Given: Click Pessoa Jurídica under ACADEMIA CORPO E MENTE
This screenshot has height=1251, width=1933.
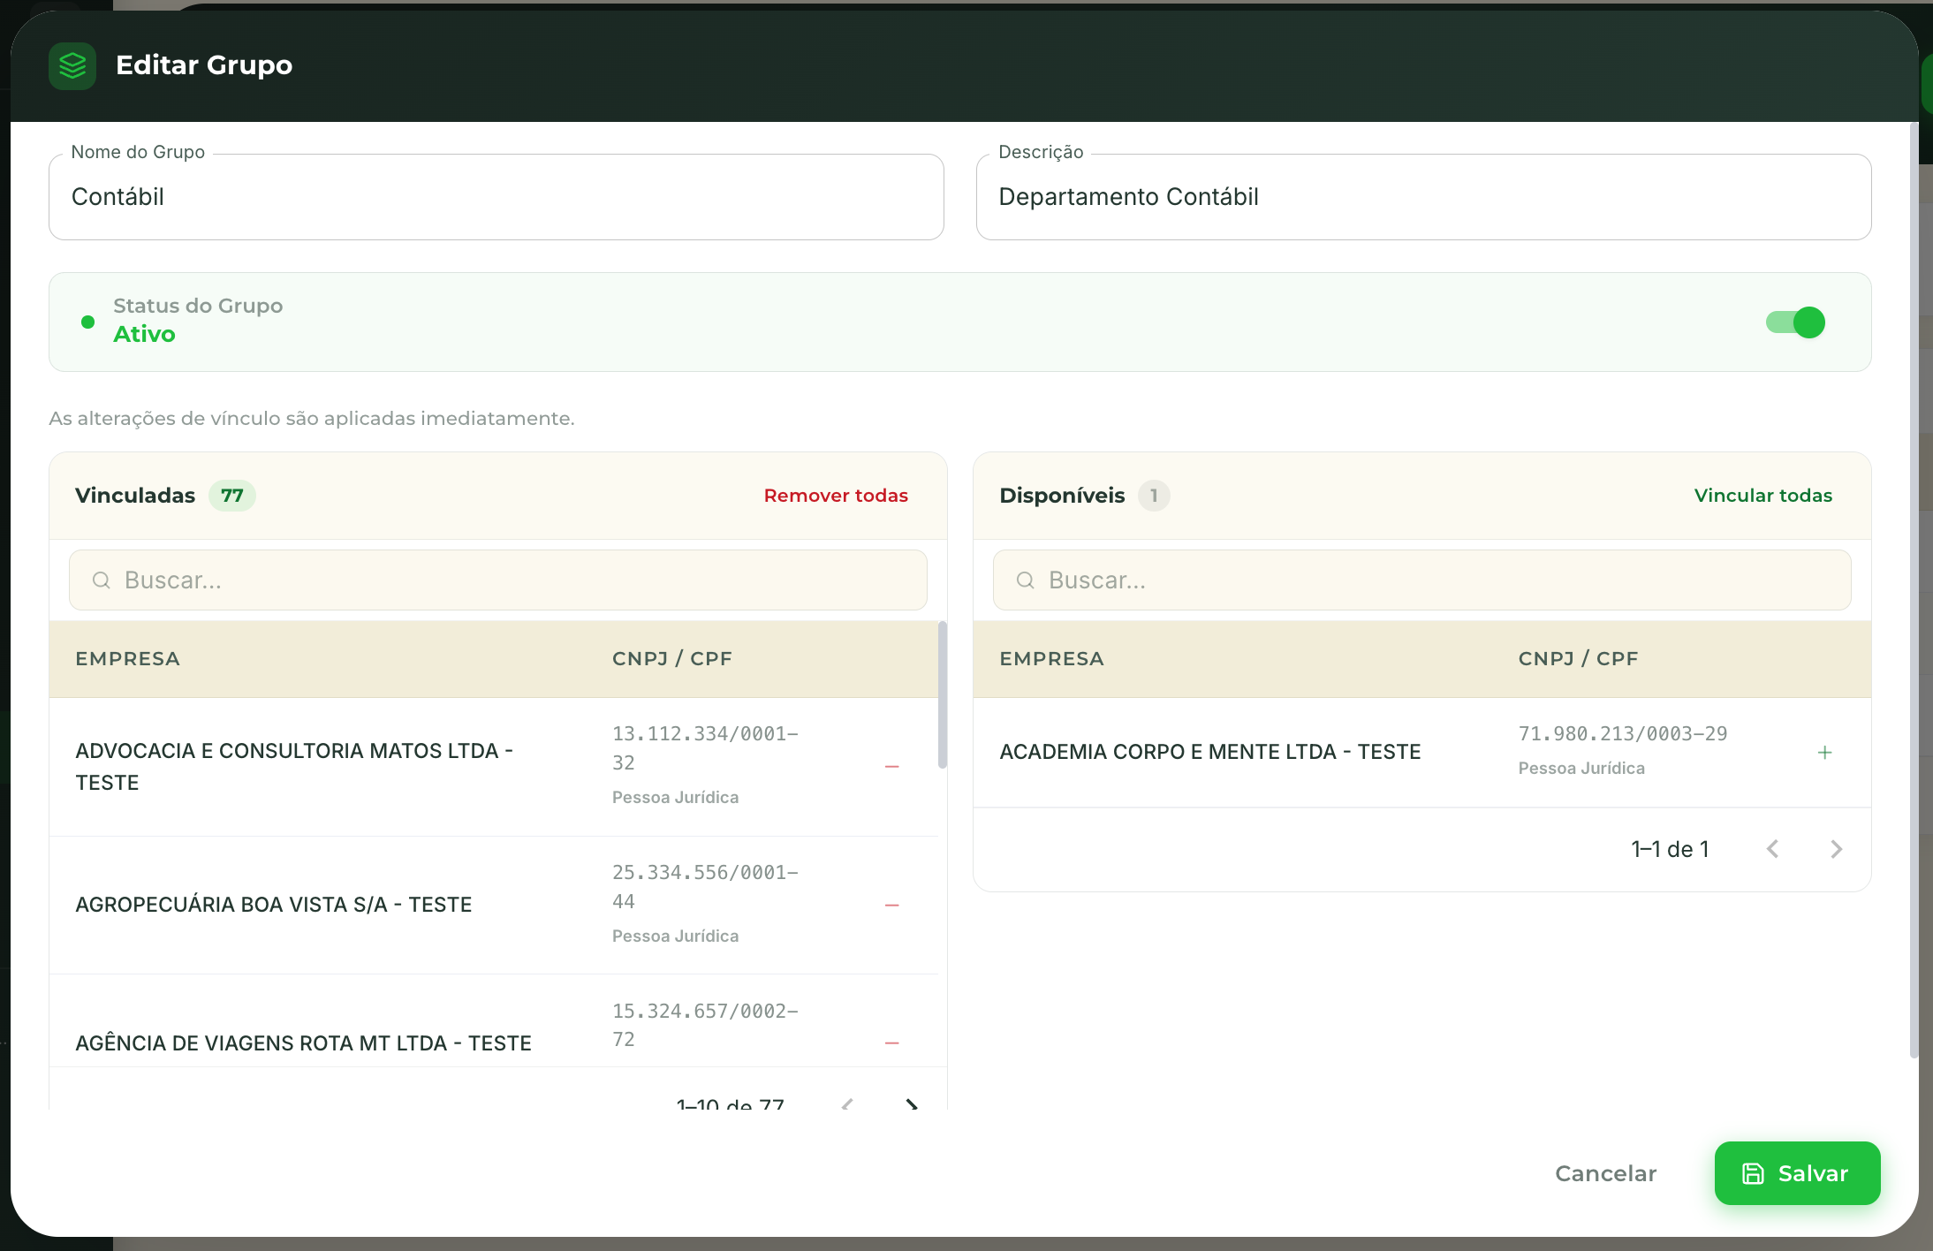Looking at the screenshot, I should 1581,769.
